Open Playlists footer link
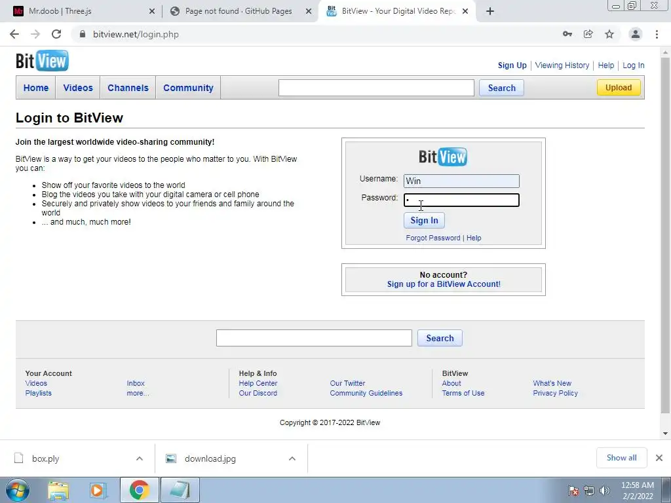Screen dimensions: 671x503 coord(38,393)
